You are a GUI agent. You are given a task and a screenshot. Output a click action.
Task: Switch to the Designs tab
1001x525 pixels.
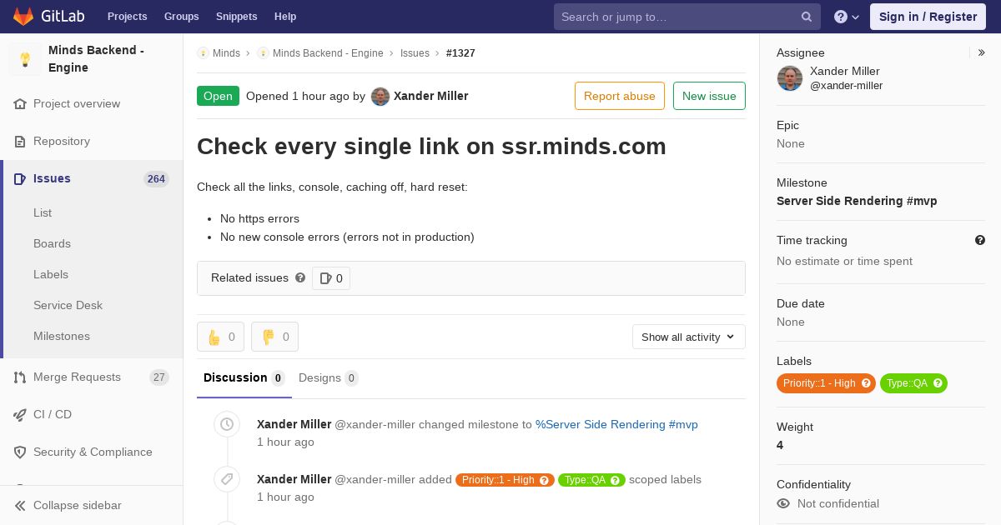tap(329, 378)
